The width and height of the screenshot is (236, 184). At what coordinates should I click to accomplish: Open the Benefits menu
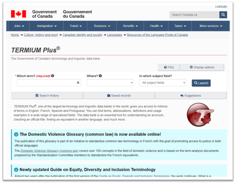point(130,26)
